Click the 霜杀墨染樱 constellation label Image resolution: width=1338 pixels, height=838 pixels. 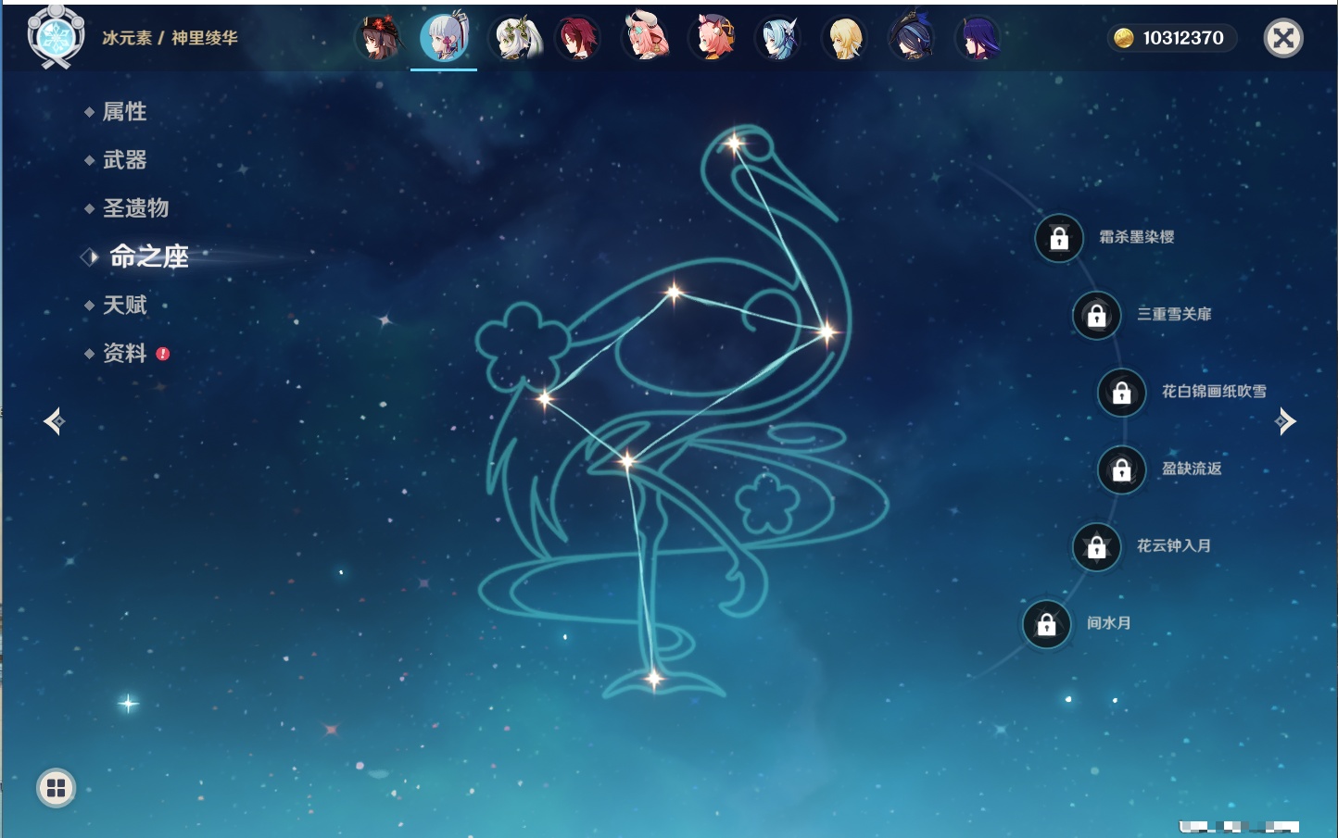pyautogui.click(x=1137, y=237)
